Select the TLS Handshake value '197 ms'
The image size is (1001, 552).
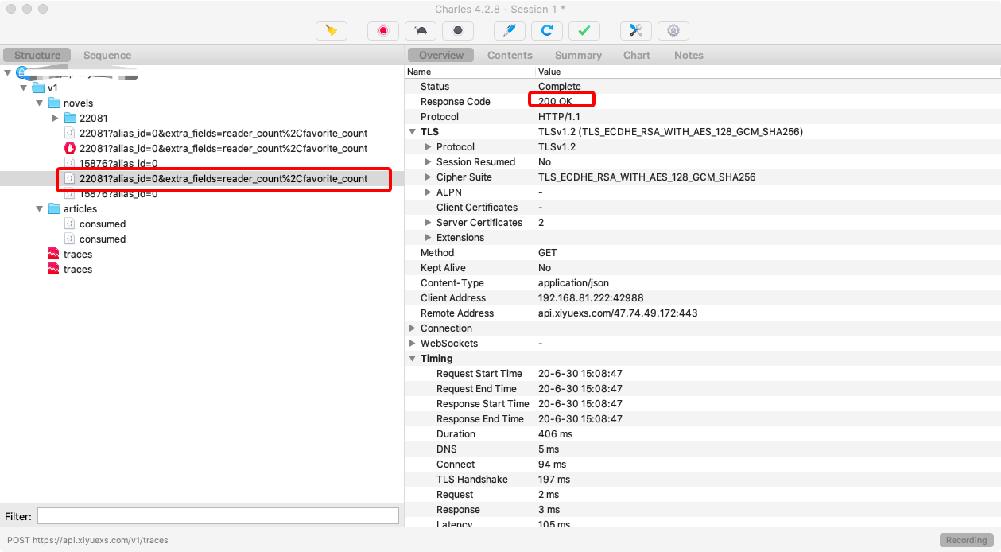click(554, 480)
